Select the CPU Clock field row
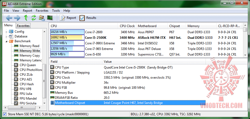The width and height of the screenshot is (250, 119). (x=128, y=77)
